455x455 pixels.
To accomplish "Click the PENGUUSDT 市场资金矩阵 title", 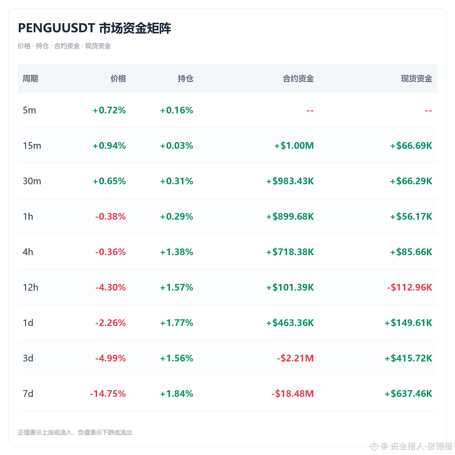I will tap(94, 28).
